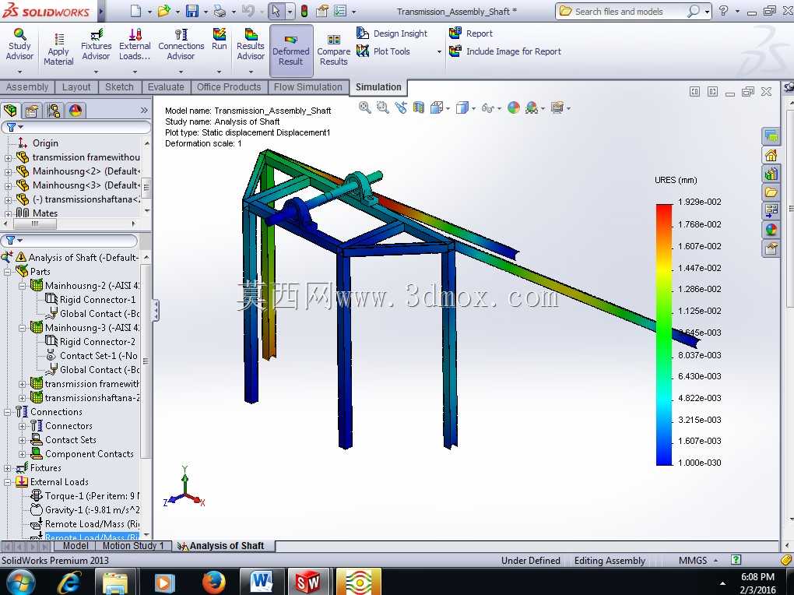Open the DisplayManager appearance tab icon
Screen dimensions: 794x595
[76, 111]
